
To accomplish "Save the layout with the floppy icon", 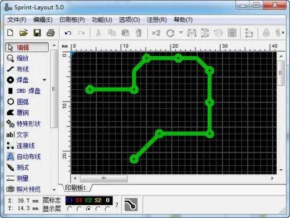I will [x=37, y=33].
